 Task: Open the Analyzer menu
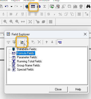tap(29, 1)
